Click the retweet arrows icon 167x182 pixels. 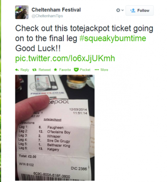pos(34,70)
